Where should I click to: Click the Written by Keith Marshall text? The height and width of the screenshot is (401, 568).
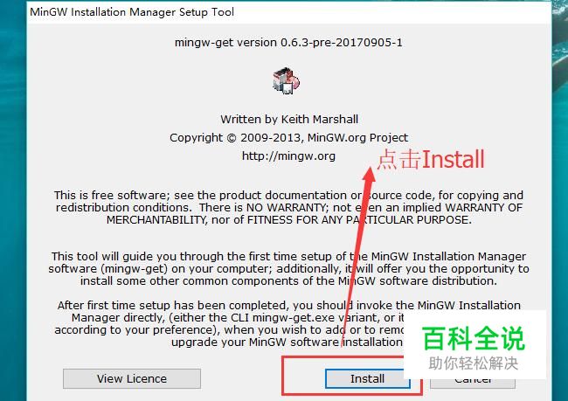click(289, 119)
